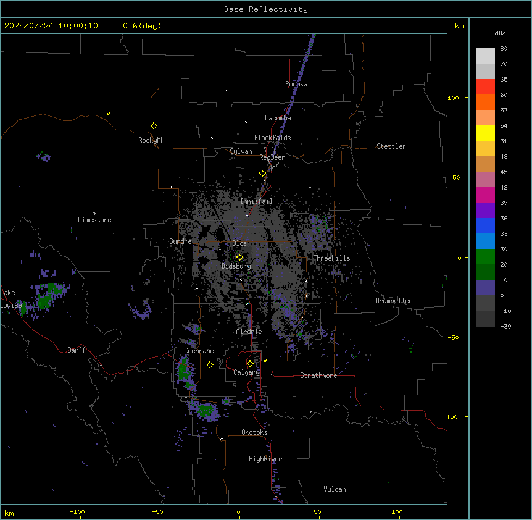
Task: Click the Lacombe city label
Action: coord(278,118)
